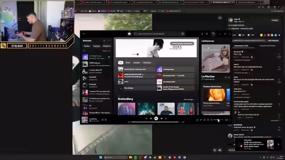The width and height of the screenshot is (285, 160).
Task: Open the Spotify profile avatar menu
Action: (213, 34)
